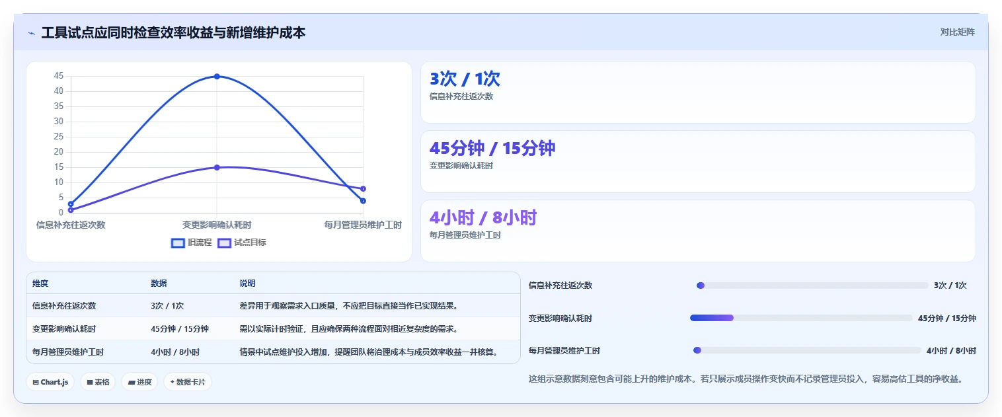Click the 进度 tag chip
This screenshot has width=1002, height=417.
(139, 382)
